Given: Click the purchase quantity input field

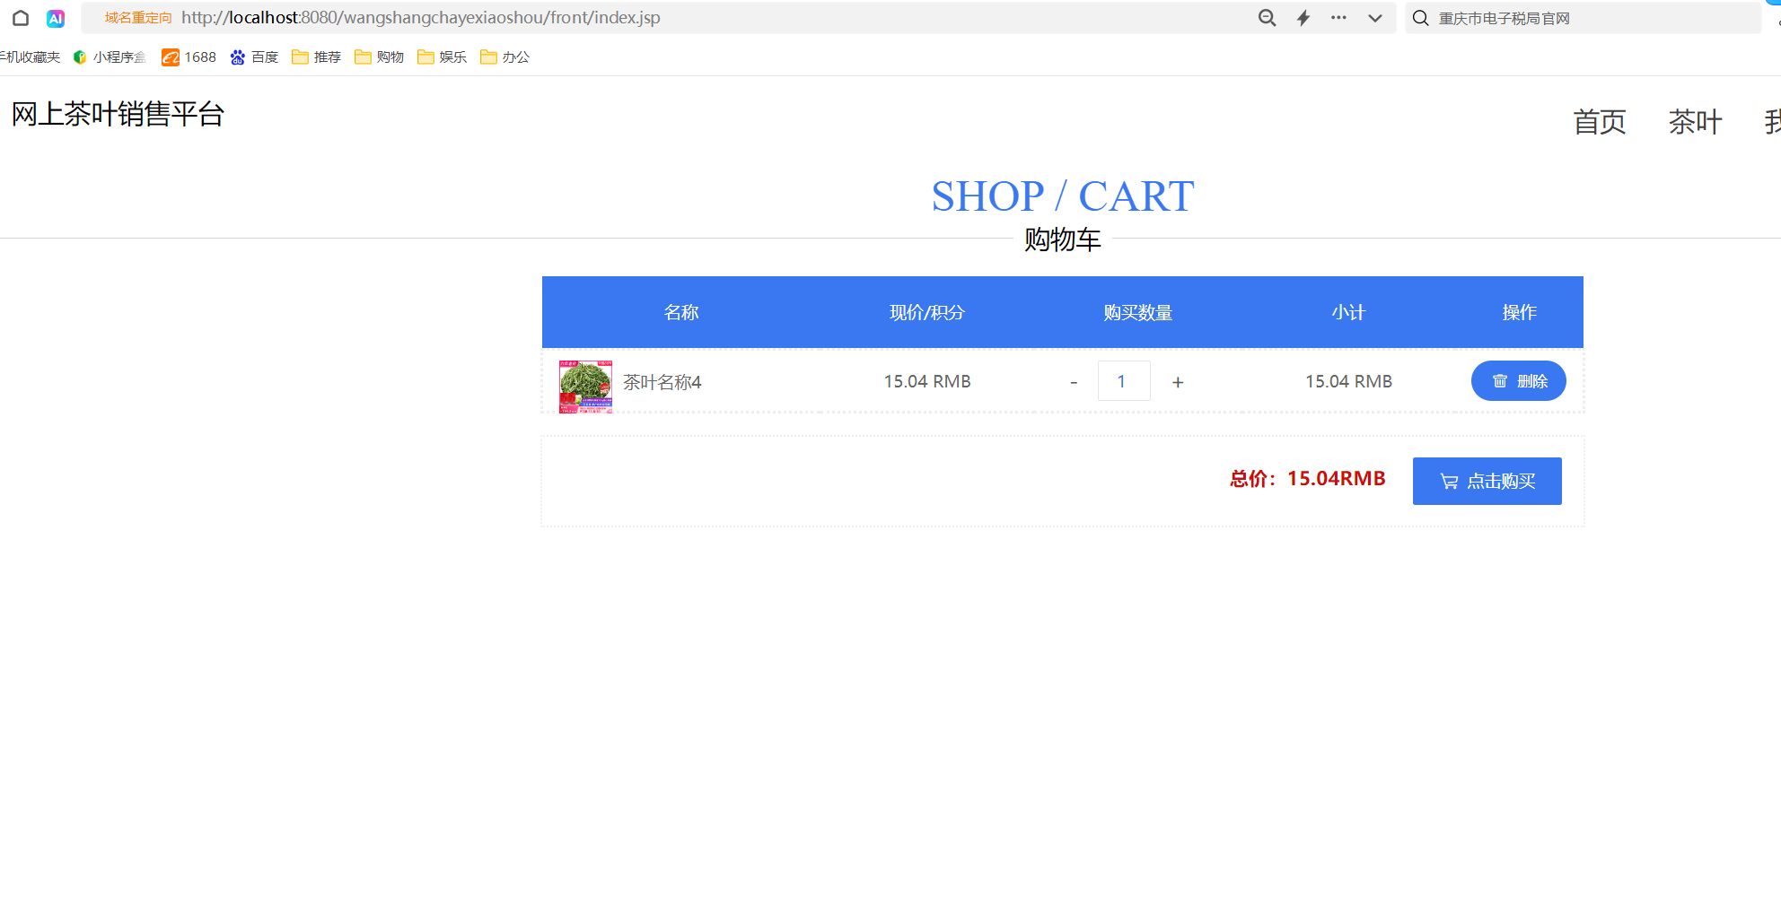Looking at the screenshot, I should pos(1123,381).
